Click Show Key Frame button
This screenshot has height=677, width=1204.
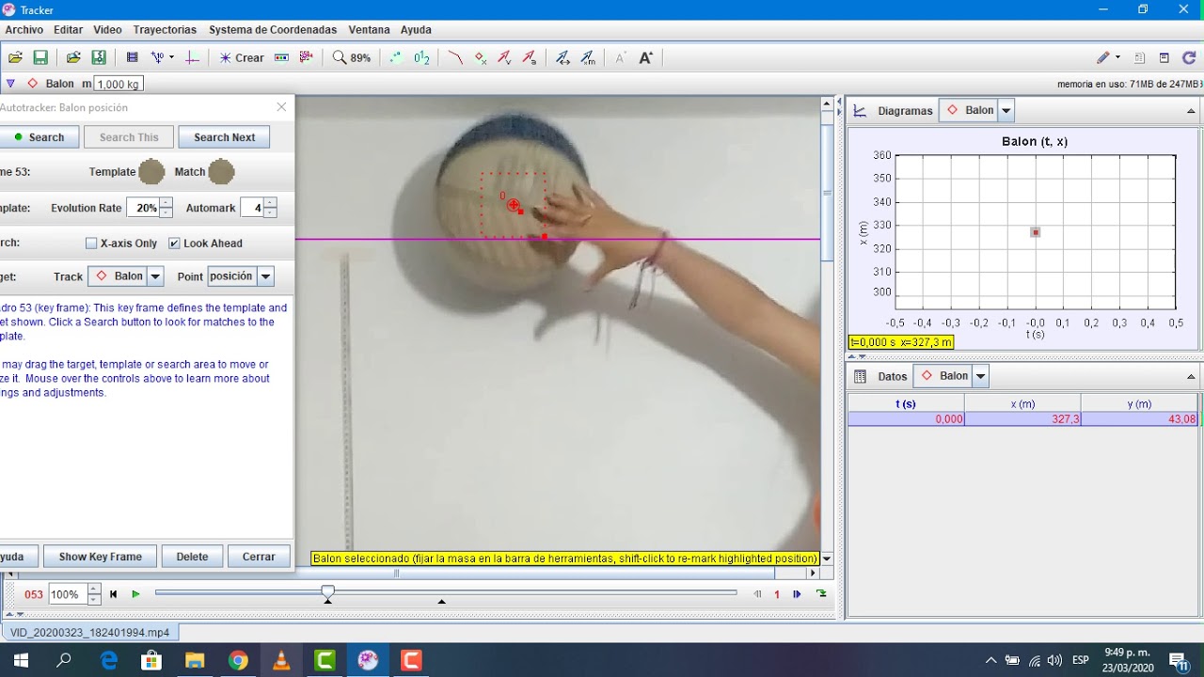[100, 557]
